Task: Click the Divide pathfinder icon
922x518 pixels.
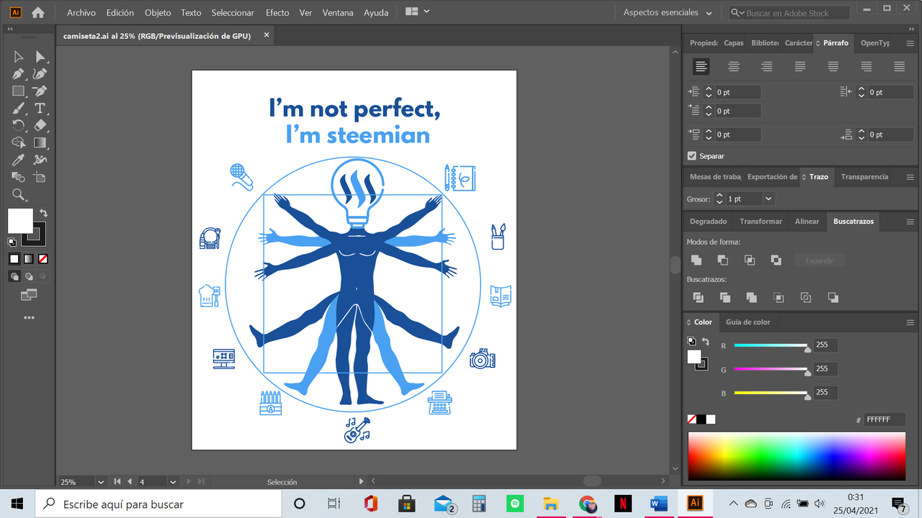Action: click(x=698, y=297)
